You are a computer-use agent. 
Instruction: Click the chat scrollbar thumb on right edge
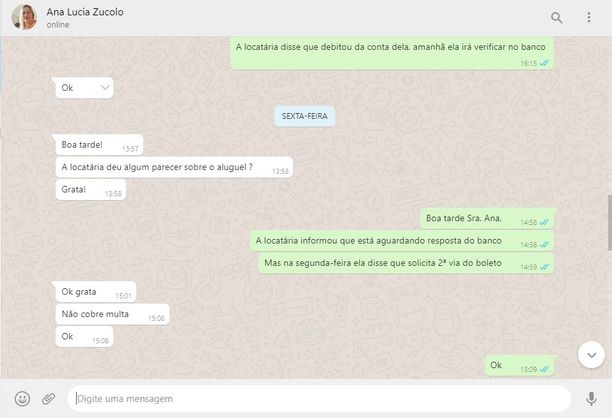coord(609,222)
